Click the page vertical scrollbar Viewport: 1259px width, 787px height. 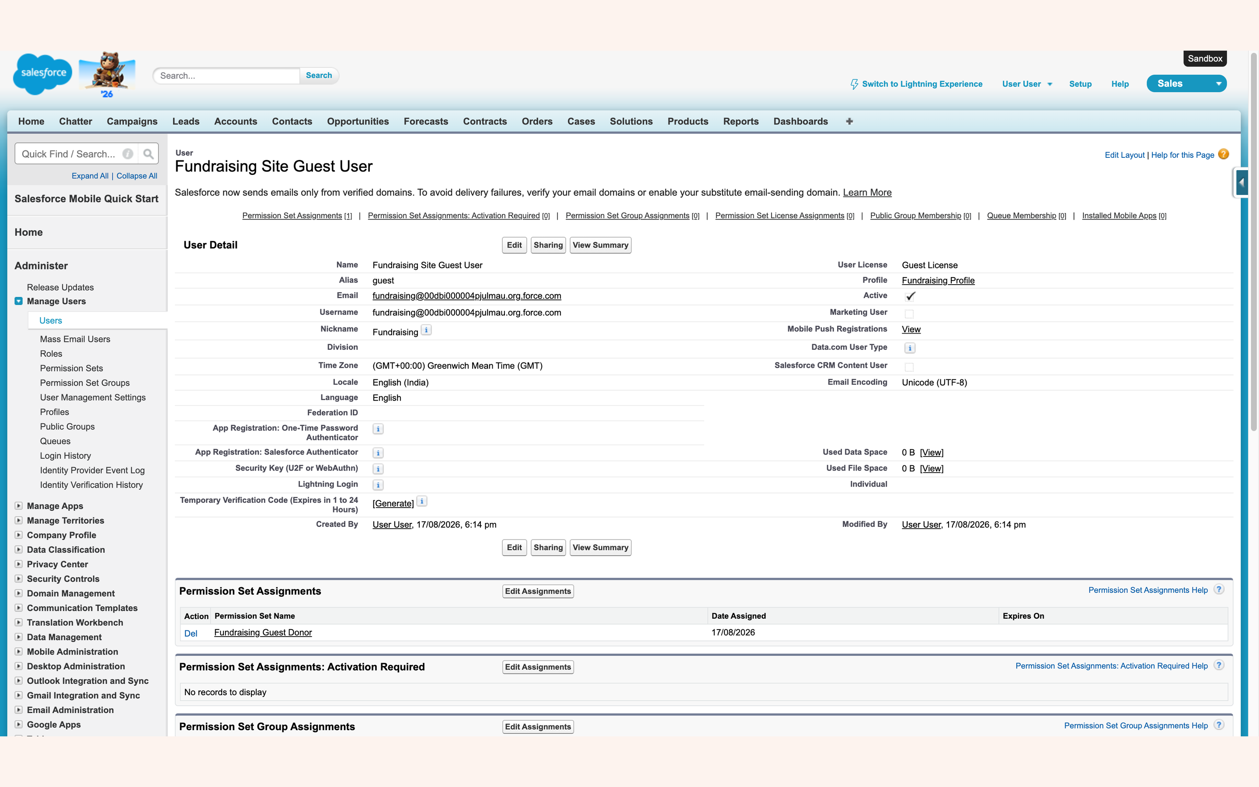coord(1254,242)
